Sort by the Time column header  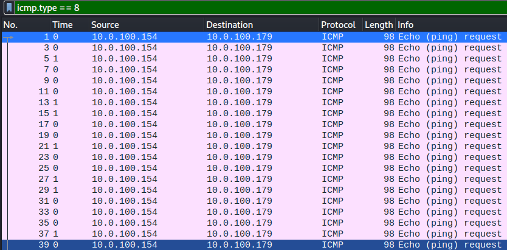click(69, 25)
